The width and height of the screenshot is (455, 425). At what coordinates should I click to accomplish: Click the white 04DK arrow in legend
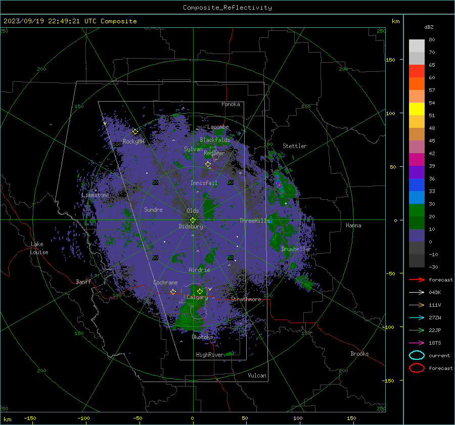(x=417, y=292)
